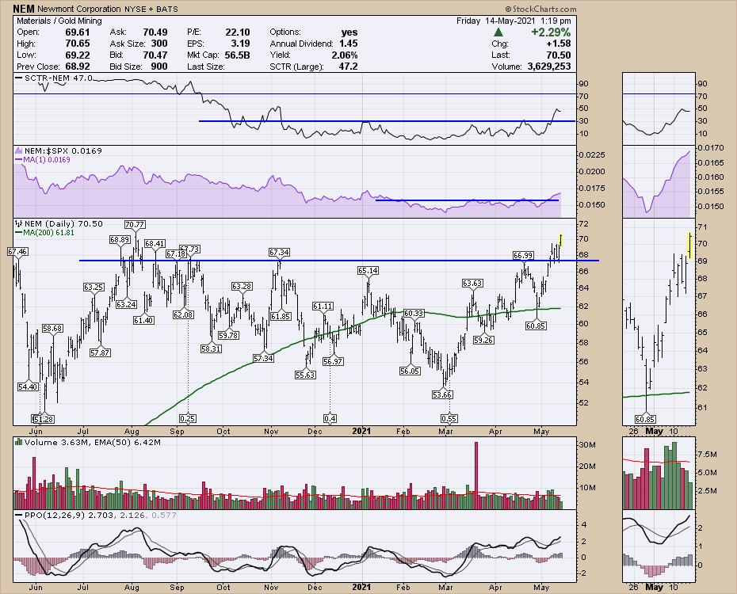Click the Materials / Gold Mining sector text
This screenshot has width=737, height=594.
(56, 21)
